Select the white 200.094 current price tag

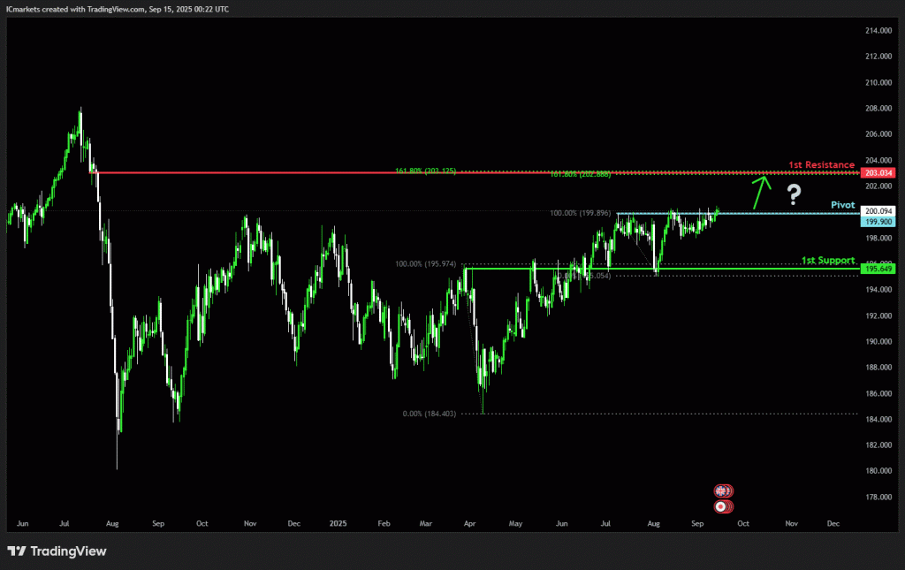point(878,211)
